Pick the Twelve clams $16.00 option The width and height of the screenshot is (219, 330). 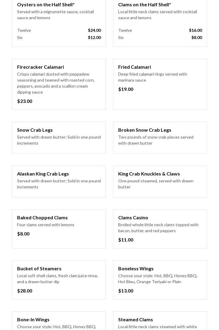click(160, 30)
